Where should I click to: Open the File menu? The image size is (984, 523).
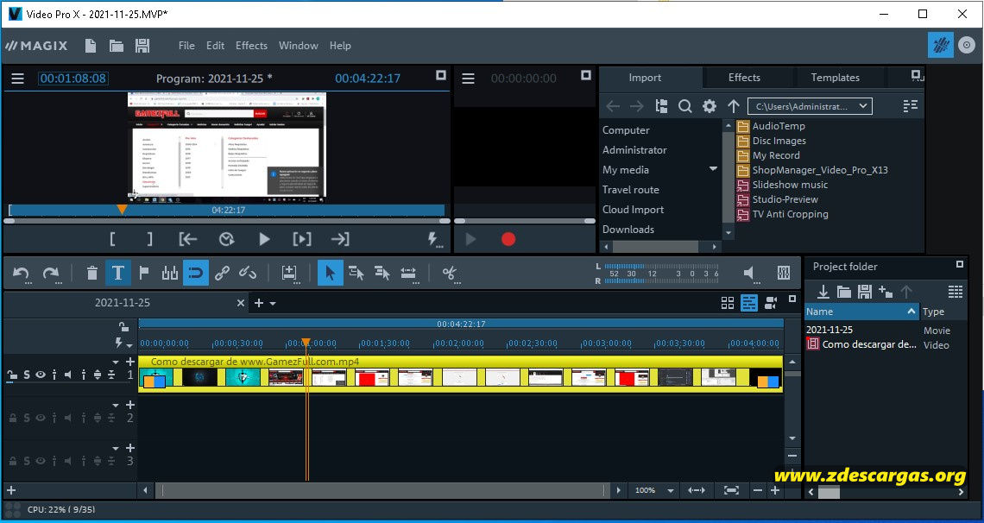click(186, 45)
